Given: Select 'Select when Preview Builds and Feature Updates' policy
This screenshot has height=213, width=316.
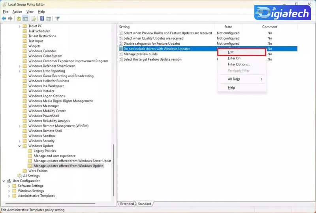Looking at the screenshot, I should pyautogui.click(x=167, y=33).
